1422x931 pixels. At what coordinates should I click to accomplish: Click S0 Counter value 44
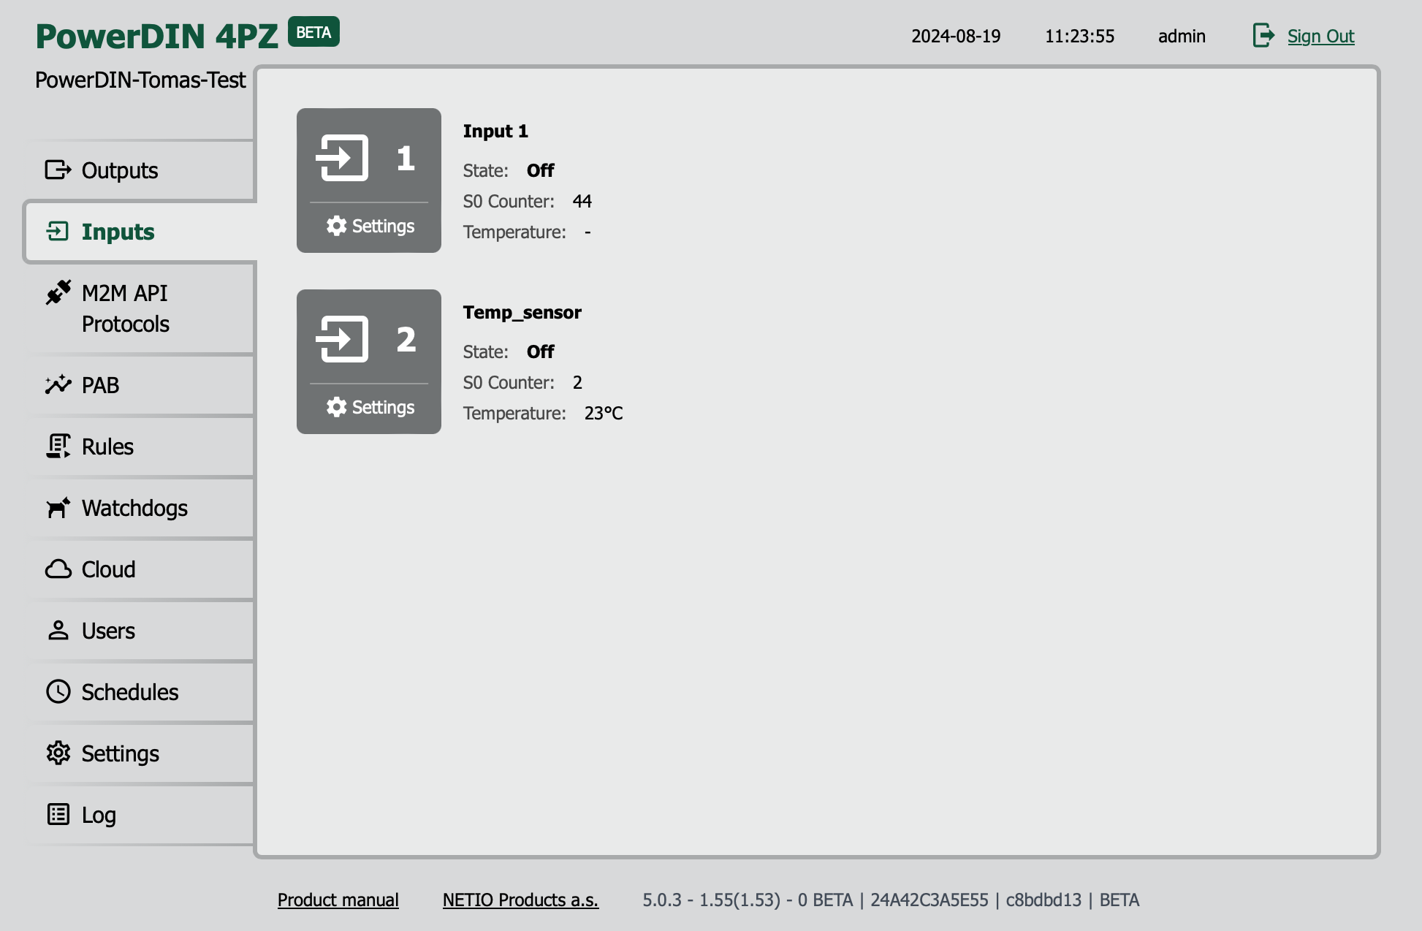pyautogui.click(x=582, y=201)
